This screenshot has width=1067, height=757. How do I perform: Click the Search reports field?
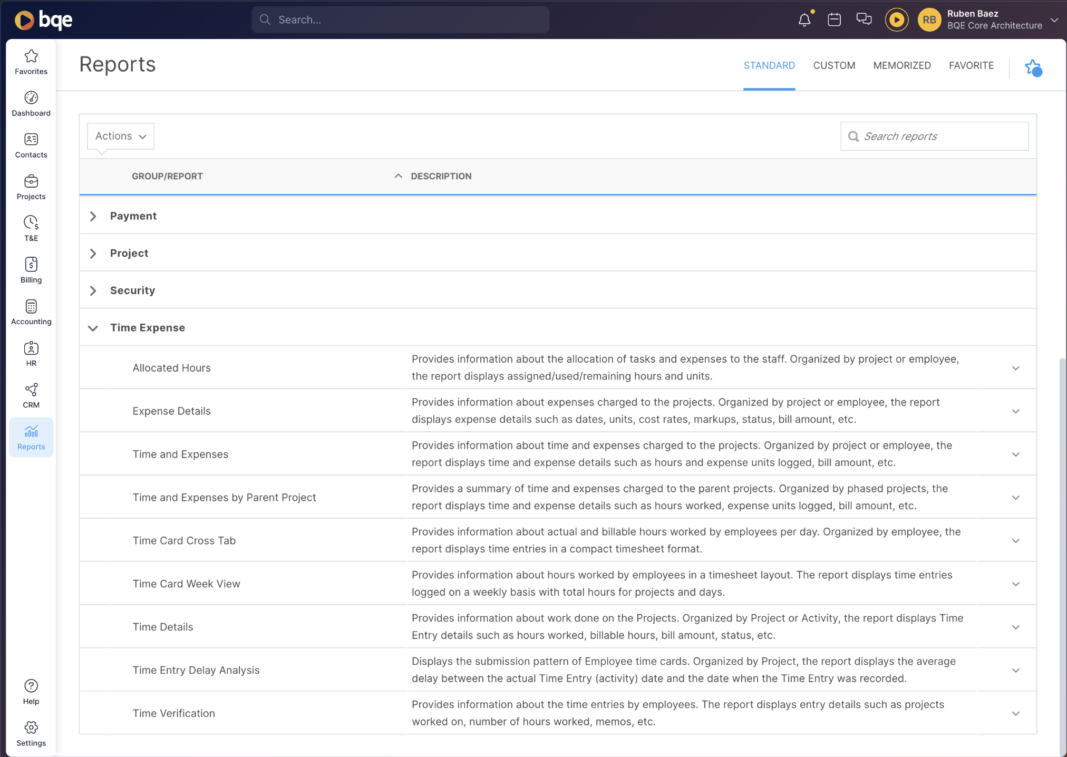click(x=934, y=136)
